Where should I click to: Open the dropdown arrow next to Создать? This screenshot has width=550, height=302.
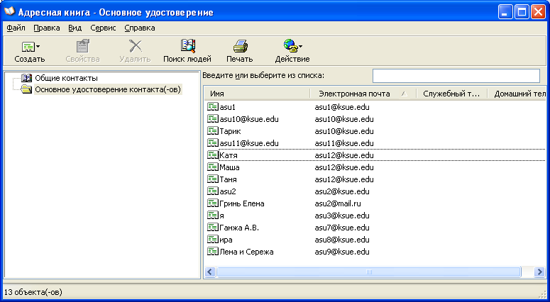[38, 46]
